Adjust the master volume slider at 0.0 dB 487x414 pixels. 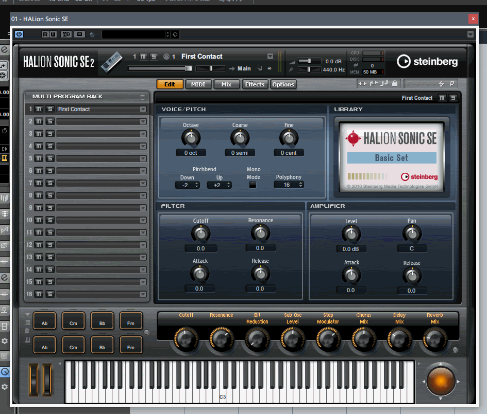(309, 61)
